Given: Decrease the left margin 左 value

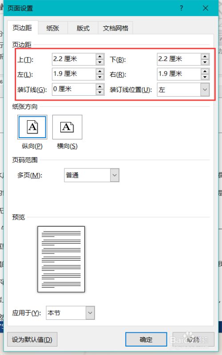Looking at the screenshot, I should coord(100,77).
